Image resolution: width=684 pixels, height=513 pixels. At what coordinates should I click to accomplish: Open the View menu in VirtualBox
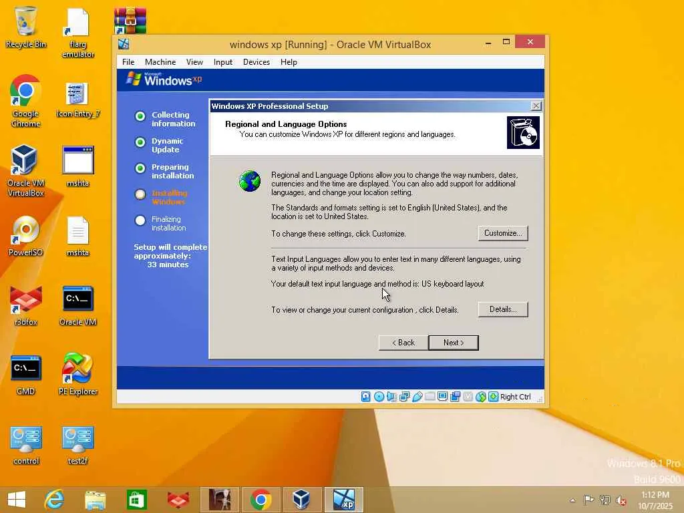click(x=194, y=62)
